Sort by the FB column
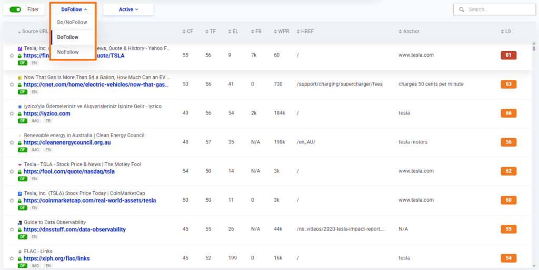 [256, 32]
